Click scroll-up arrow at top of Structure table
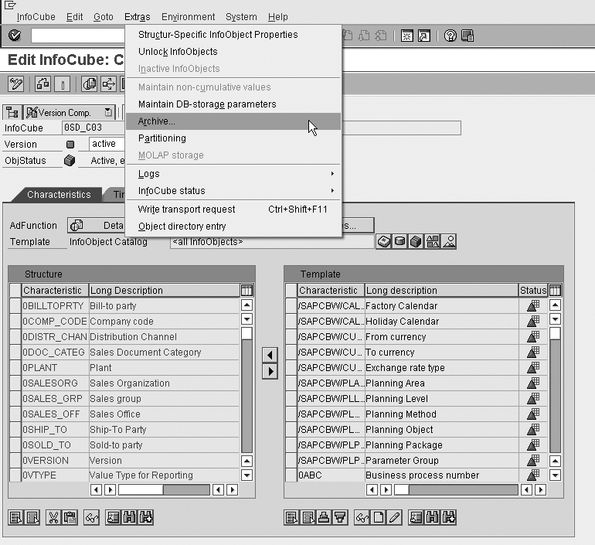Image resolution: width=595 pixels, height=545 pixels. (x=246, y=305)
